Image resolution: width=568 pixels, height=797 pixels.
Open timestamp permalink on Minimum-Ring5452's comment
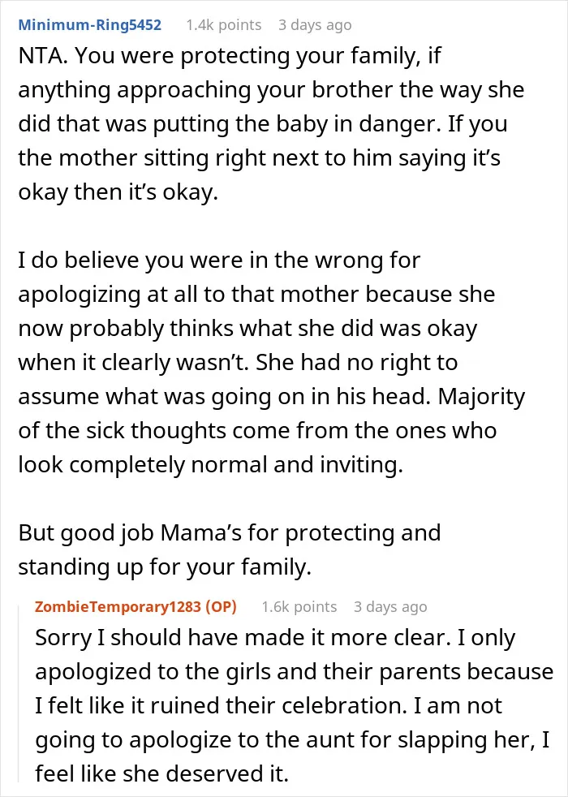coord(315,25)
